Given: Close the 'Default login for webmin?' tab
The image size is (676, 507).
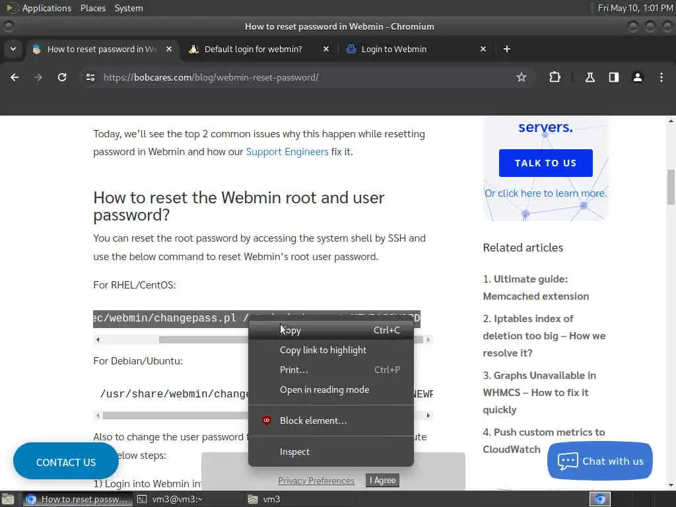Looking at the screenshot, I should click(326, 49).
